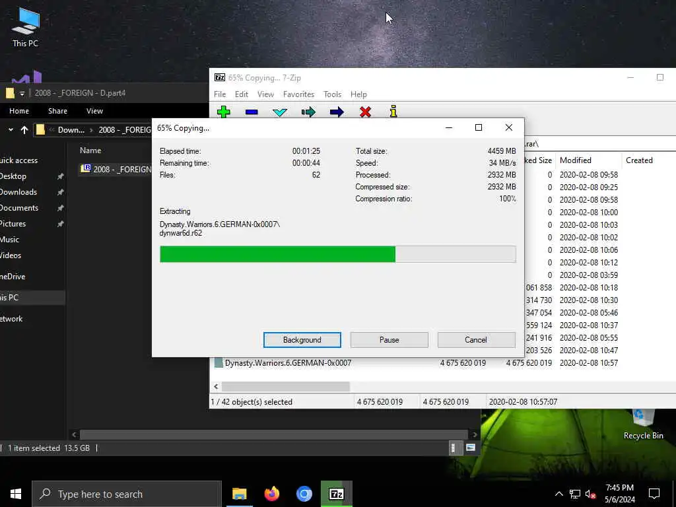Click 7-Zip scrollbar left arrow

click(x=216, y=386)
